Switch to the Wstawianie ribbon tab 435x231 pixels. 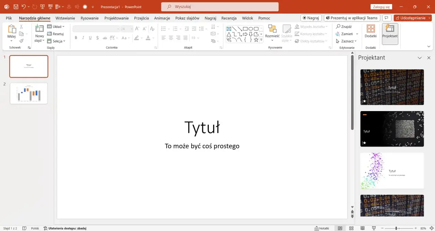click(x=65, y=18)
